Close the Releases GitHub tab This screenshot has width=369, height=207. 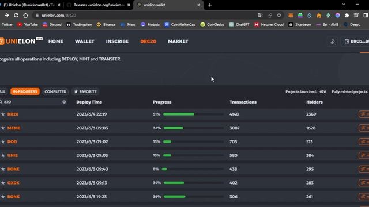[x=129, y=5]
